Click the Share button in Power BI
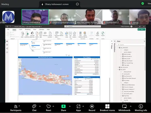 click(x=142, y=29)
